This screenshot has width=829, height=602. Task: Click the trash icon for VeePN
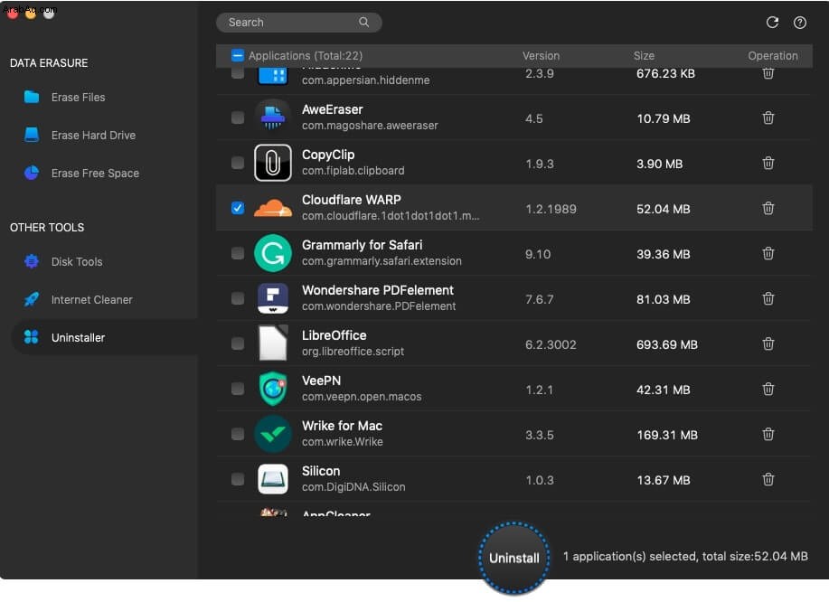pyautogui.click(x=768, y=389)
